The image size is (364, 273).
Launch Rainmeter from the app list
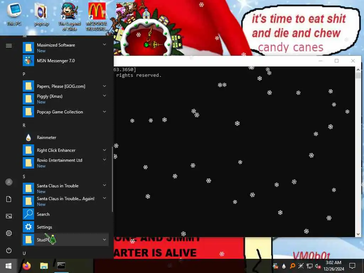[65, 138]
